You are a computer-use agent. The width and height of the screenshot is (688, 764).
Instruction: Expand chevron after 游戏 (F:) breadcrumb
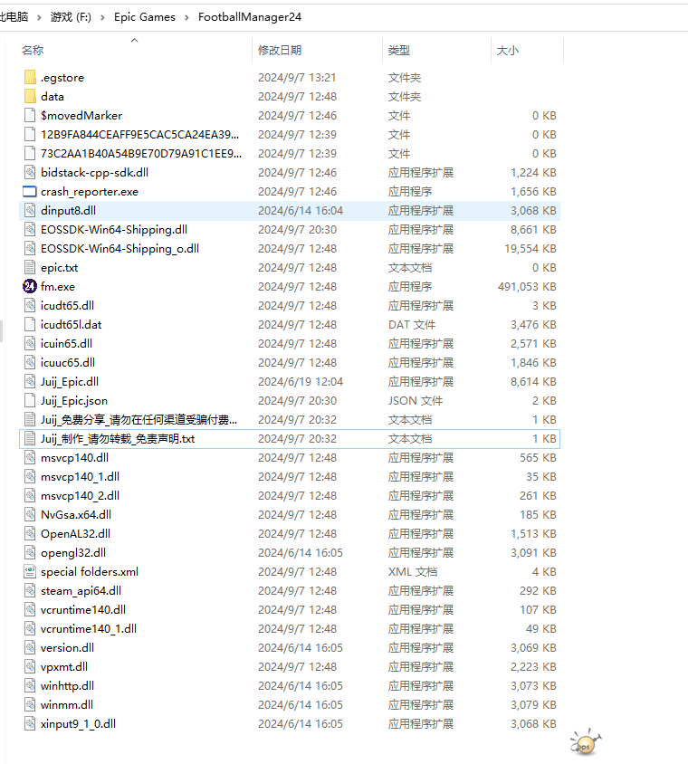(102, 17)
